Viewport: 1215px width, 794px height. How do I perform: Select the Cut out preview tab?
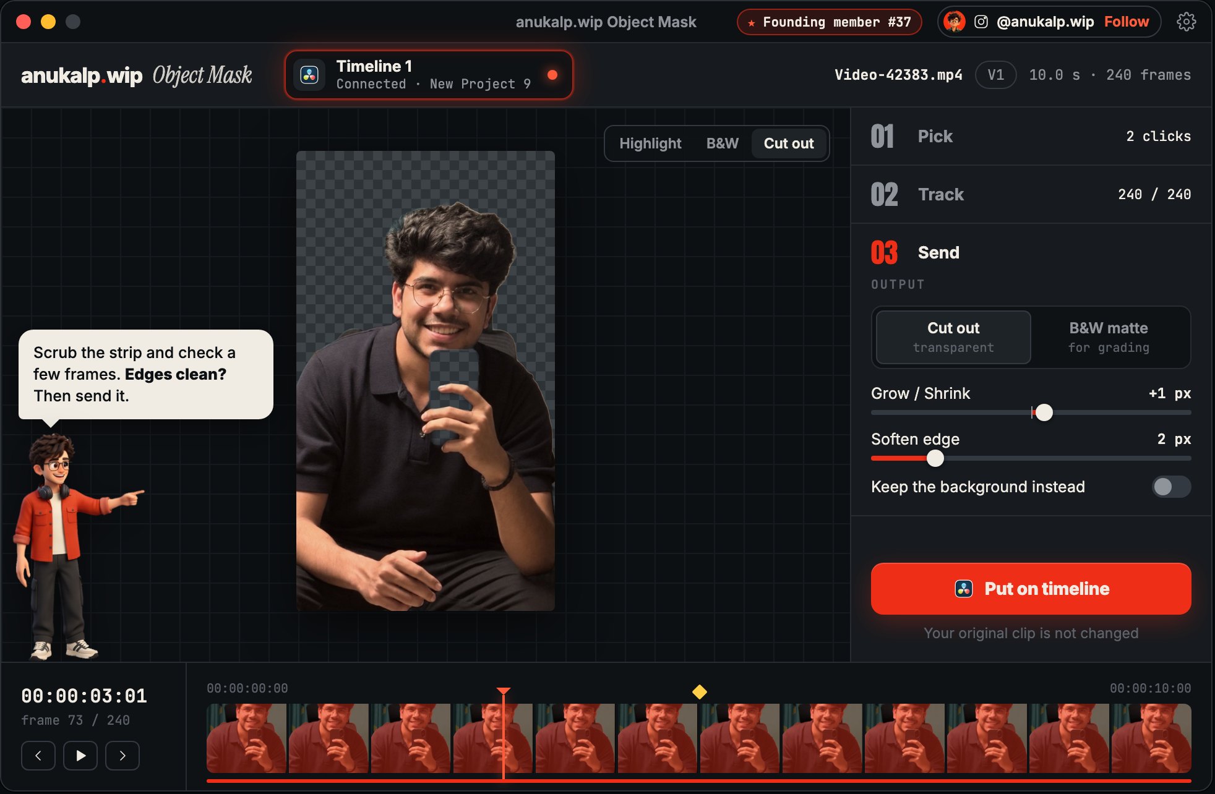click(x=789, y=143)
